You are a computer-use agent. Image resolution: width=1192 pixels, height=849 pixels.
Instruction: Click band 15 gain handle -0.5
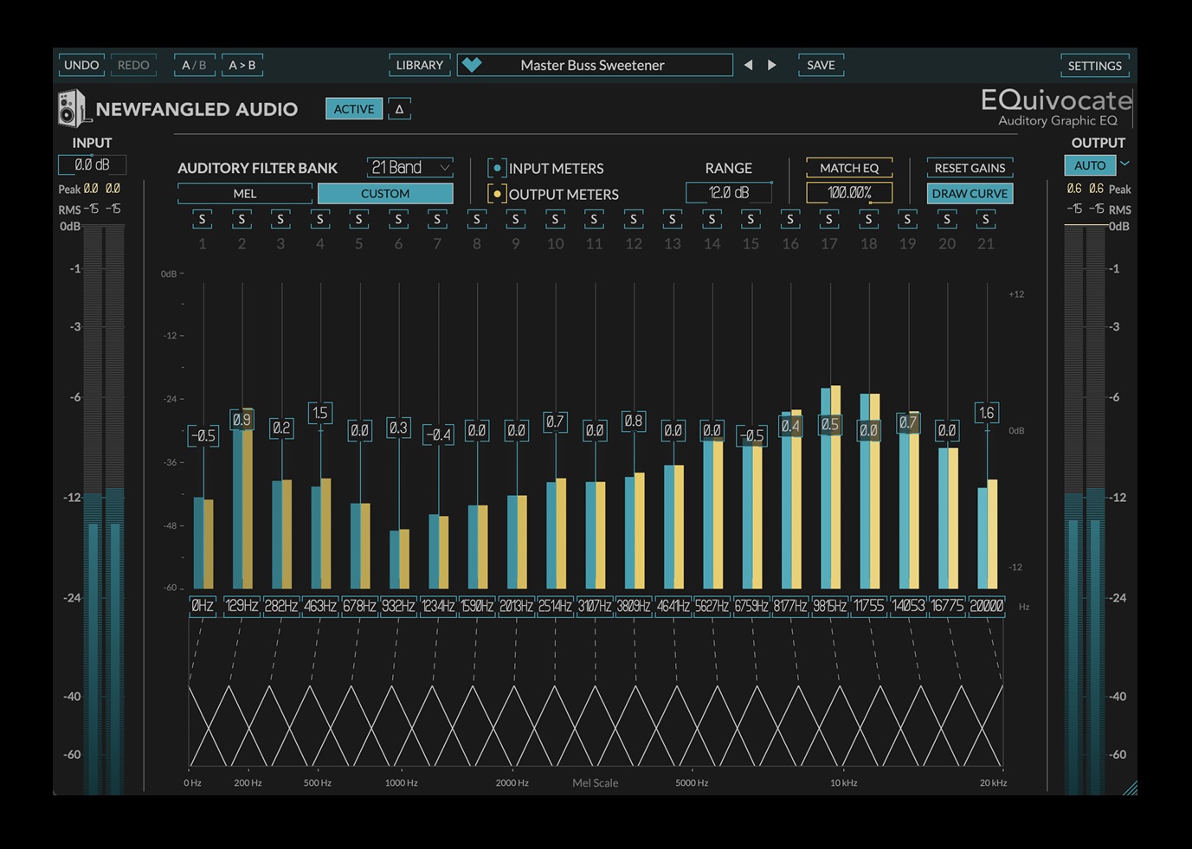pos(752,436)
